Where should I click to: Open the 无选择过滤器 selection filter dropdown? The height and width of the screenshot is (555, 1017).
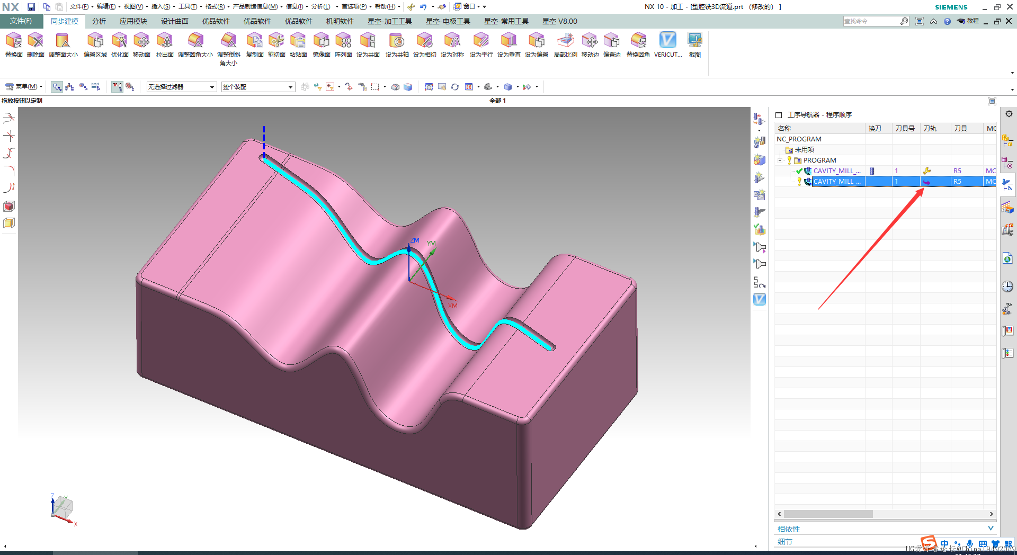(x=182, y=87)
